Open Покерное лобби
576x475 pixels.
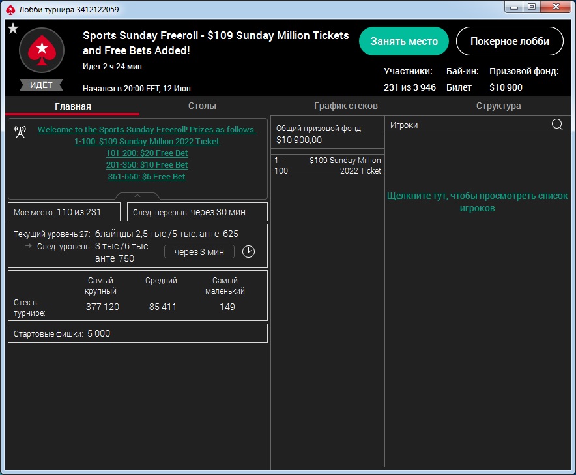click(510, 41)
